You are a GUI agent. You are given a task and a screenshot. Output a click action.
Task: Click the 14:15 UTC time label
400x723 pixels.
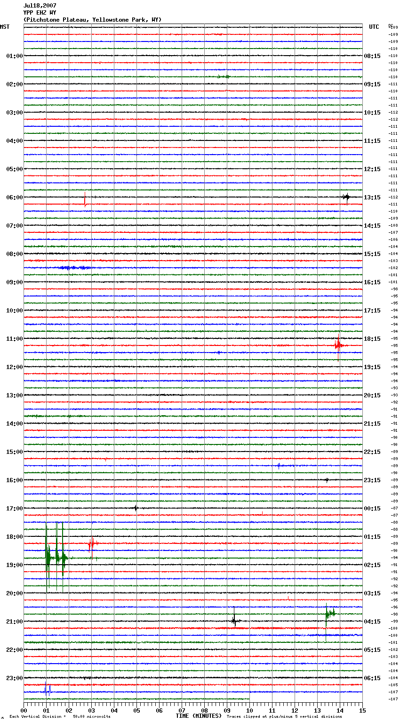pyautogui.click(x=372, y=226)
